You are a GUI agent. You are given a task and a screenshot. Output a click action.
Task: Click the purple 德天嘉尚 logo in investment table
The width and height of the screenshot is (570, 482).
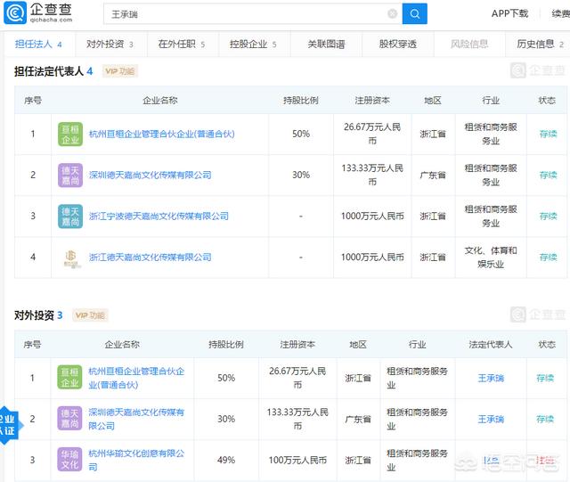point(69,419)
